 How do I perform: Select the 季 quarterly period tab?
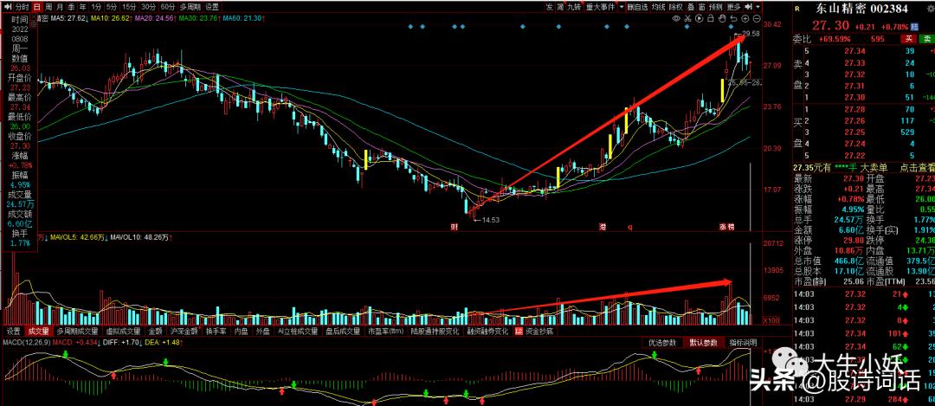[x=72, y=7]
